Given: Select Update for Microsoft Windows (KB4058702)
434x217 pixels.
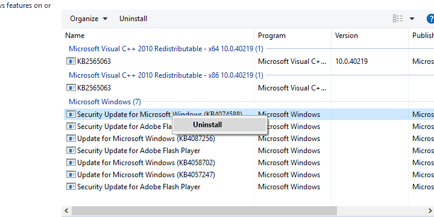Looking at the screenshot, I should pyautogui.click(x=146, y=163).
